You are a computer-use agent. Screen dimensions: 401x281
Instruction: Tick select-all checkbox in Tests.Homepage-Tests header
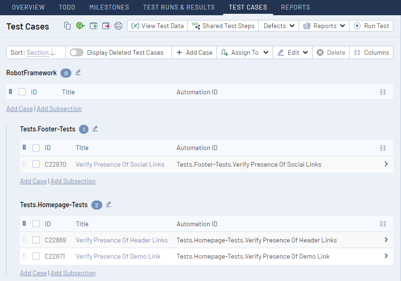tap(36, 224)
